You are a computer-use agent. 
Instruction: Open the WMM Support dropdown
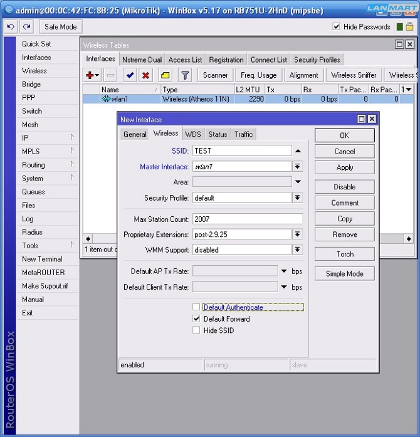coord(298,250)
